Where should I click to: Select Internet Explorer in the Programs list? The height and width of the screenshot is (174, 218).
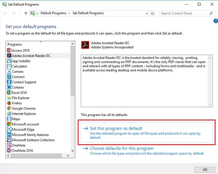39,114
